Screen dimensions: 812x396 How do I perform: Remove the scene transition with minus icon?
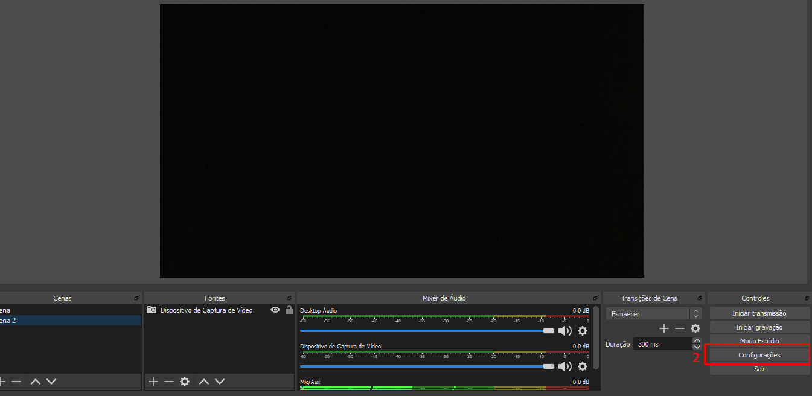(680, 328)
